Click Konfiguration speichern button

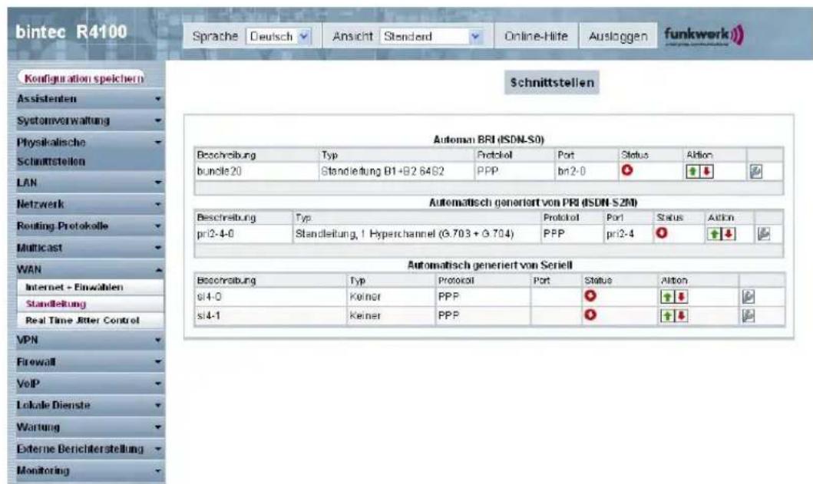tap(81, 78)
